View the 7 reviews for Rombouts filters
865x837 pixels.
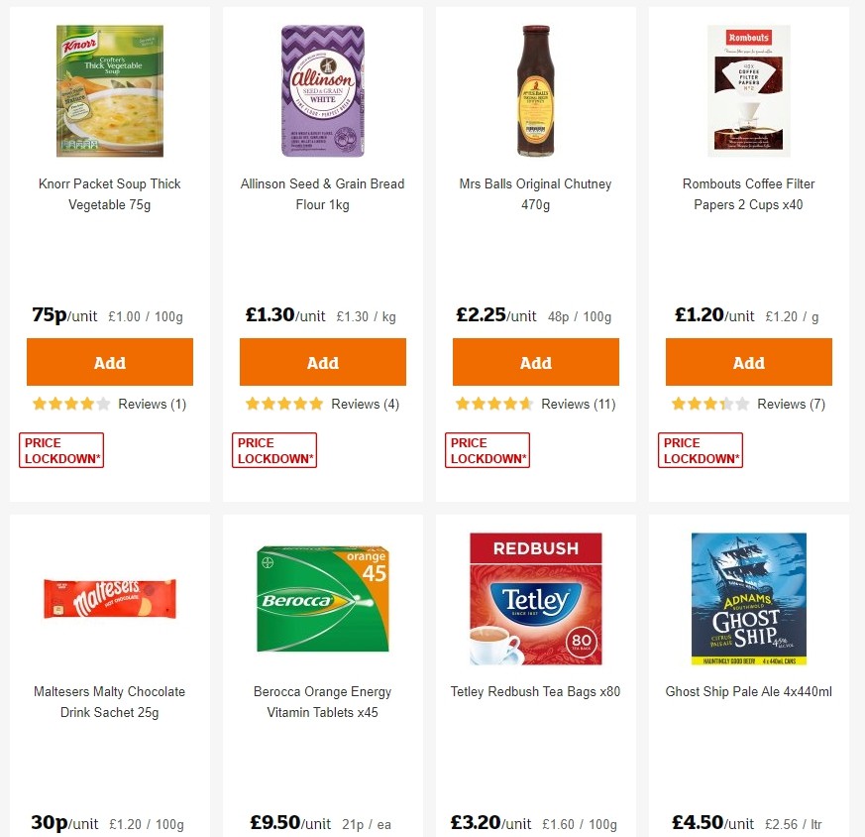[791, 404]
